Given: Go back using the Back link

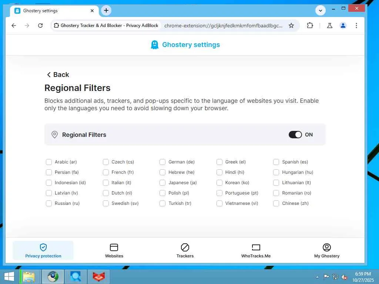Looking at the screenshot, I should pyautogui.click(x=58, y=75).
